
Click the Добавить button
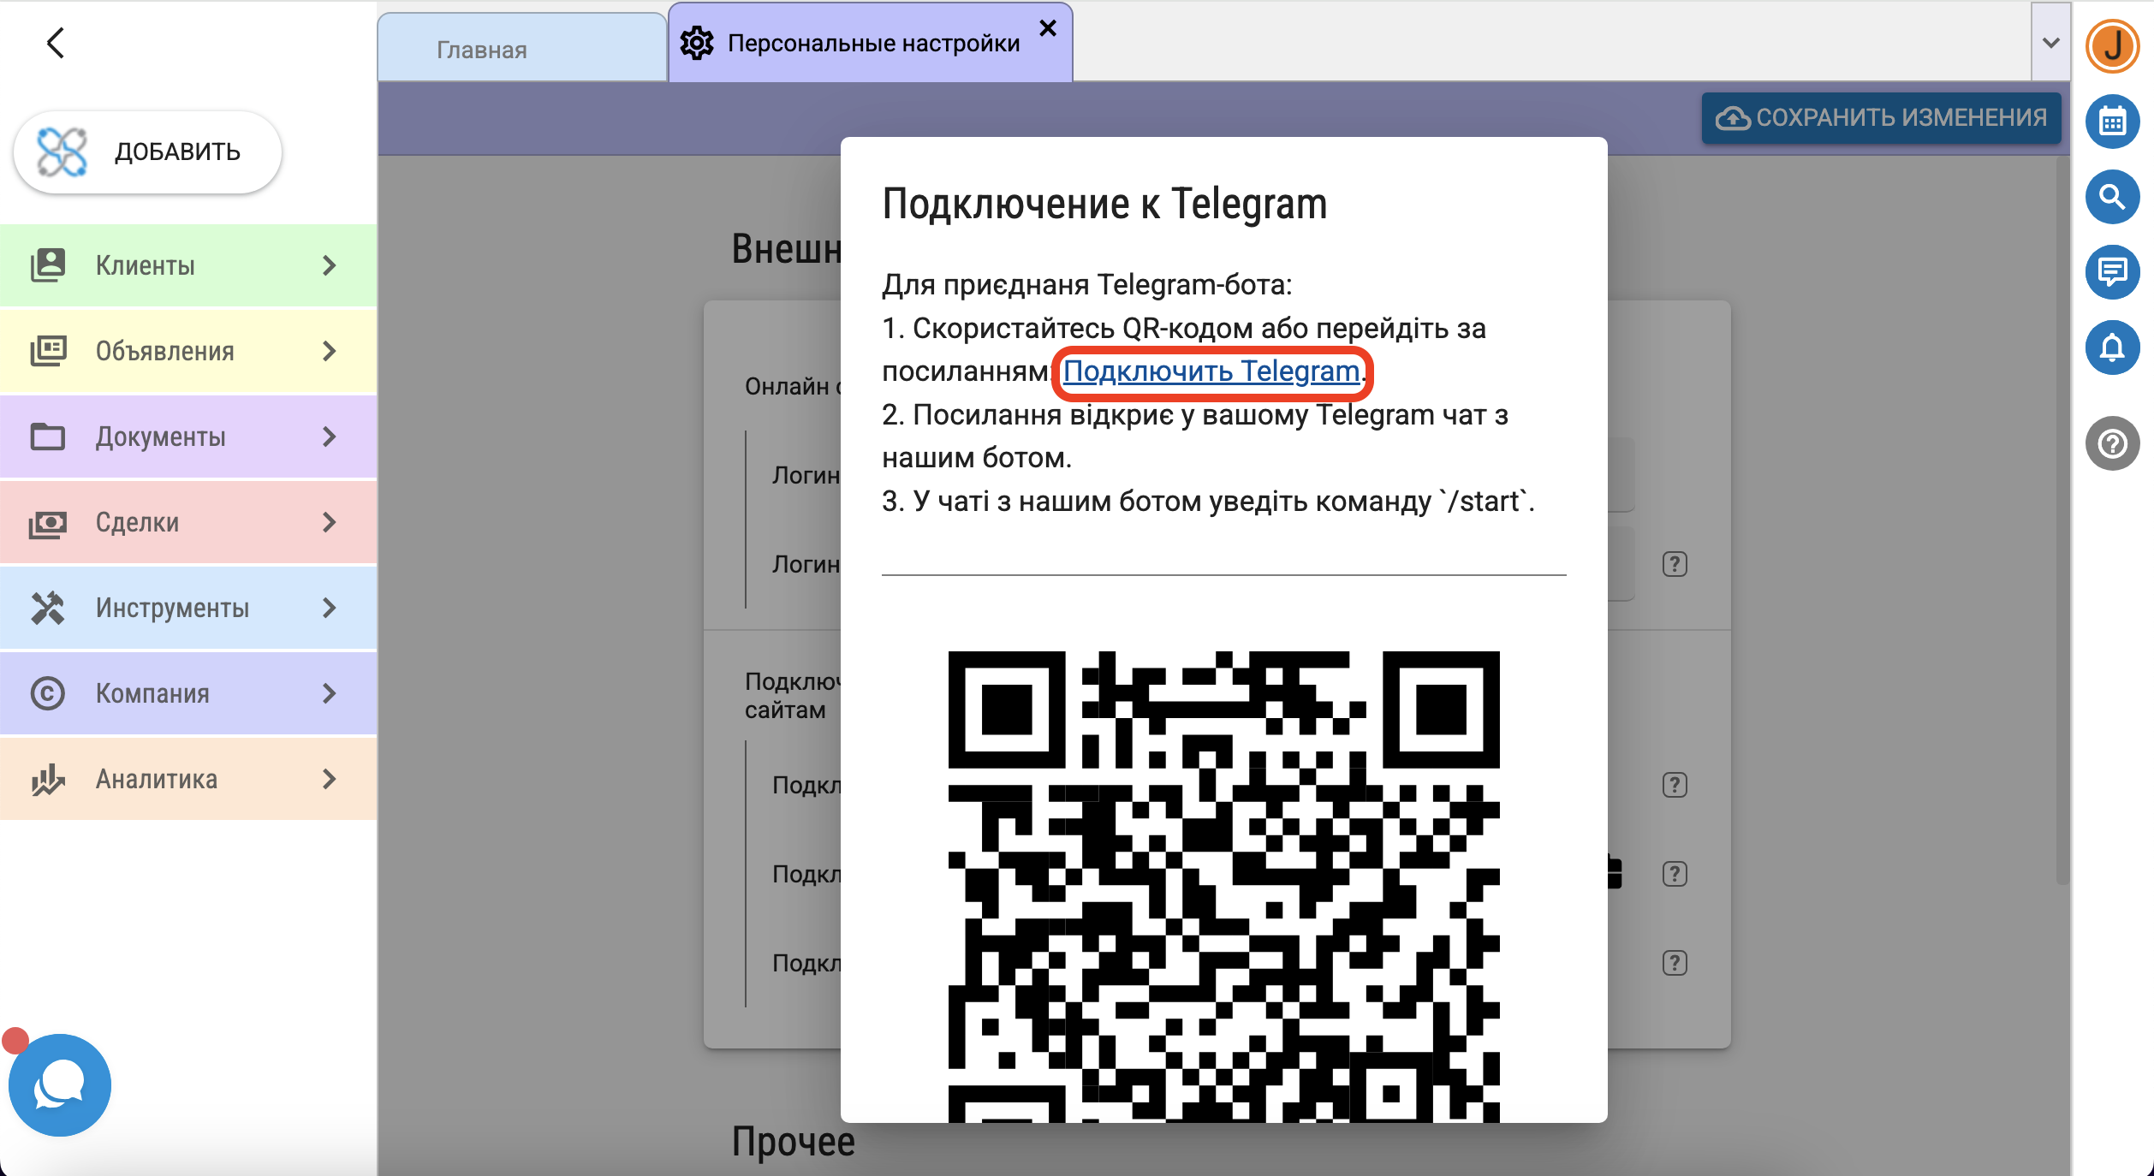[147, 151]
